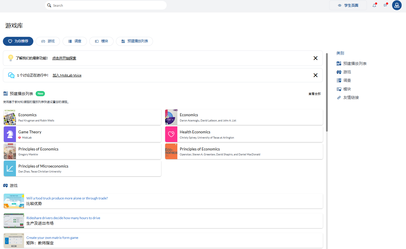This screenshot has width=406, height=249.
Task: Open Health Economics heart icon
Action: (x=171, y=134)
